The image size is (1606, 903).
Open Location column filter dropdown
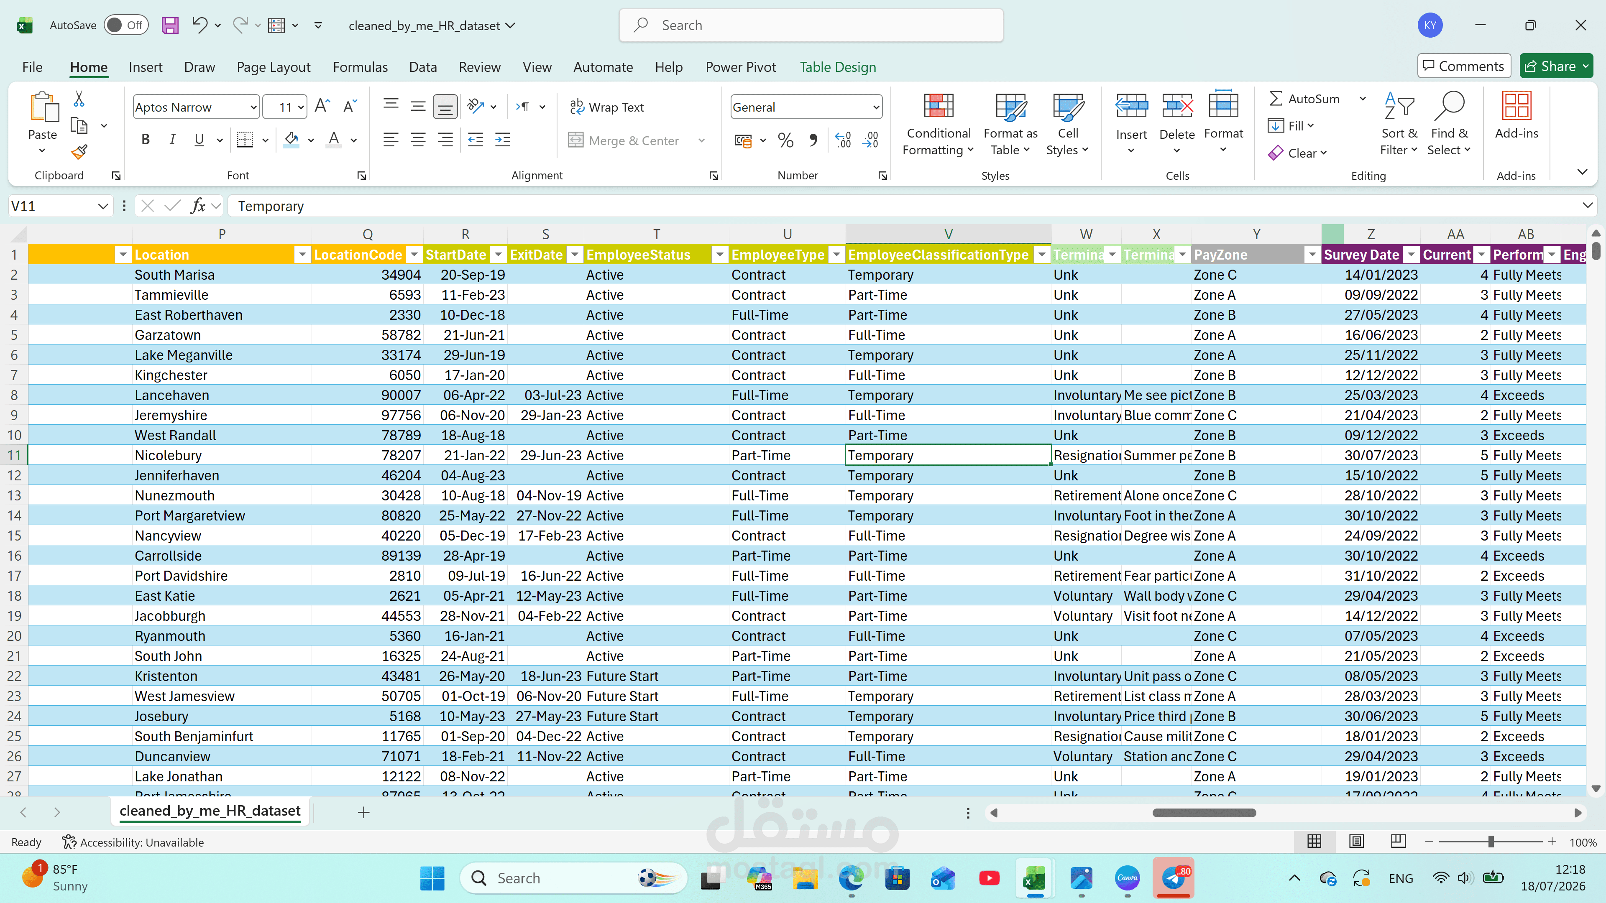(302, 254)
